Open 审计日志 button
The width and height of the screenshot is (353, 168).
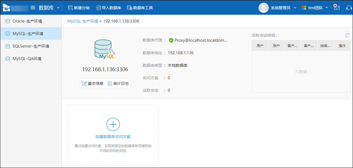click(x=118, y=84)
